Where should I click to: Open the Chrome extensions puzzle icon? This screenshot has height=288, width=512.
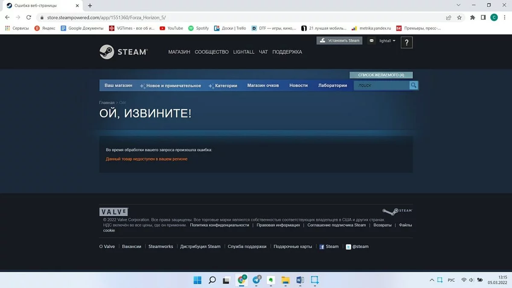472,17
